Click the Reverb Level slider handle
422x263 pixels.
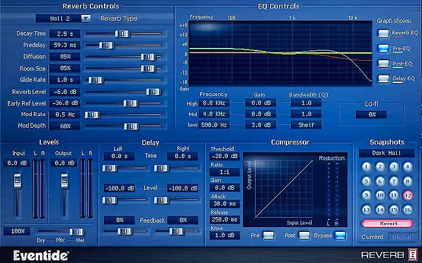[154, 92]
